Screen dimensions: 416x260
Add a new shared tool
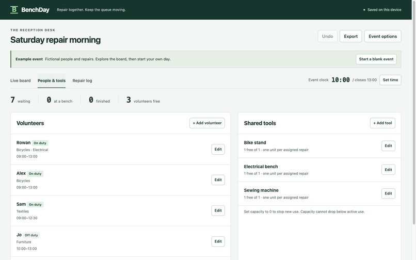pos(382,123)
